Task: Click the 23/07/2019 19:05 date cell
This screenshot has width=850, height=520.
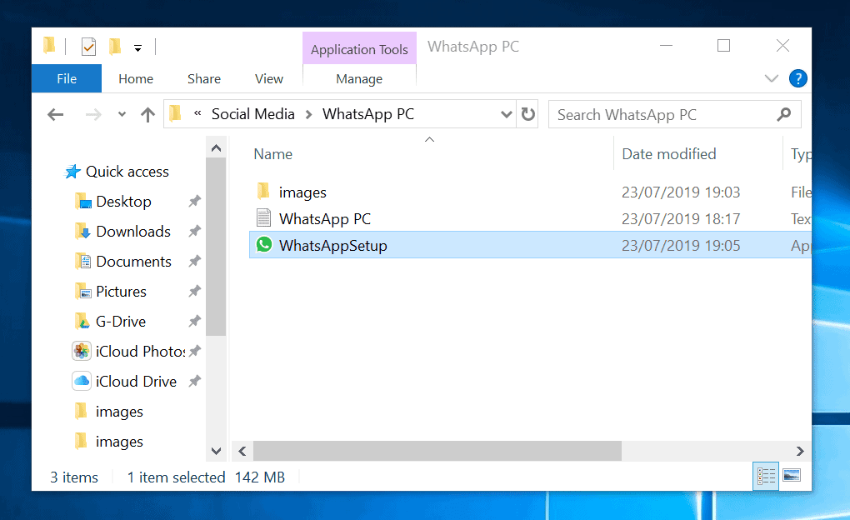Action: pyautogui.click(x=681, y=246)
